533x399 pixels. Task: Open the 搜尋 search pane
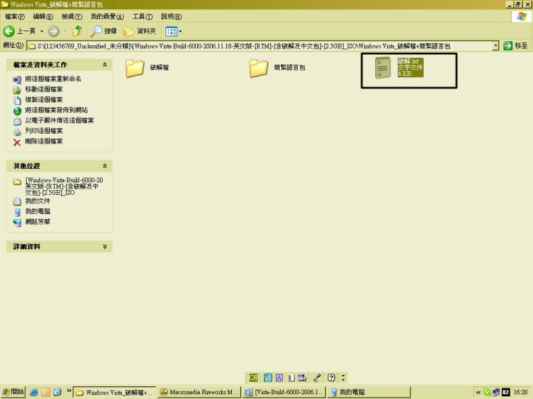click(104, 31)
